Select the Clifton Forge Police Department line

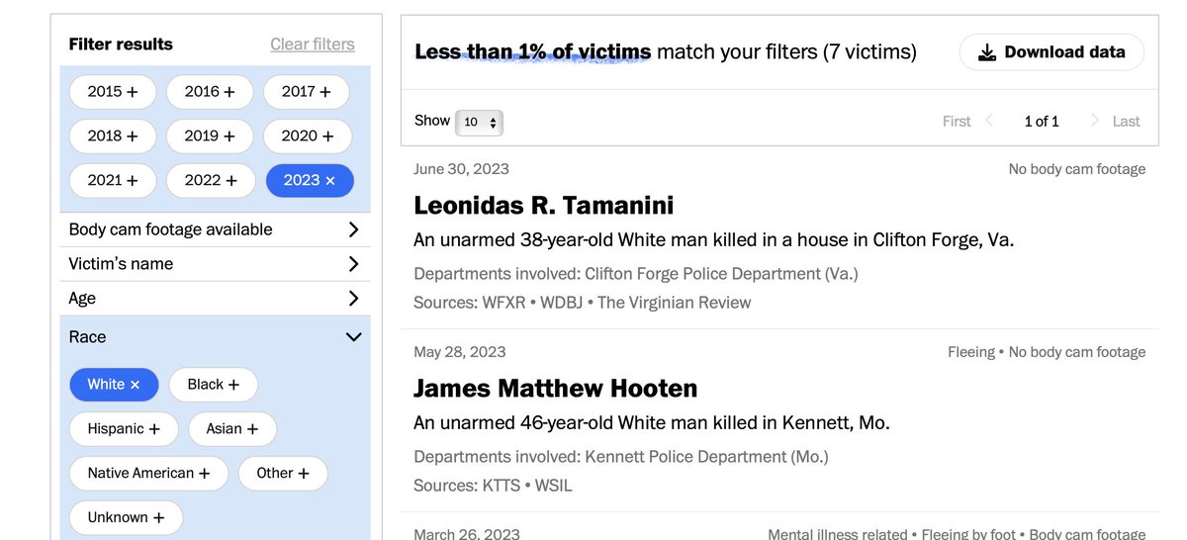(x=636, y=273)
